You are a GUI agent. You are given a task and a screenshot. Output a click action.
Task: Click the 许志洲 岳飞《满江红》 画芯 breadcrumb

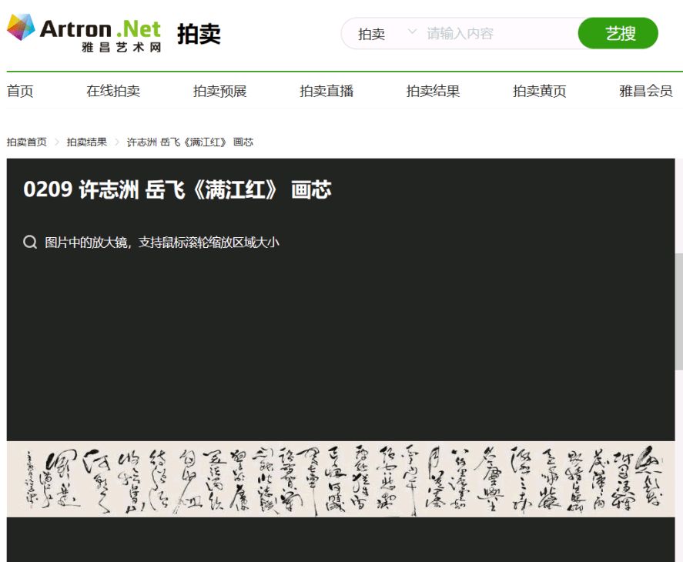click(x=190, y=142)
